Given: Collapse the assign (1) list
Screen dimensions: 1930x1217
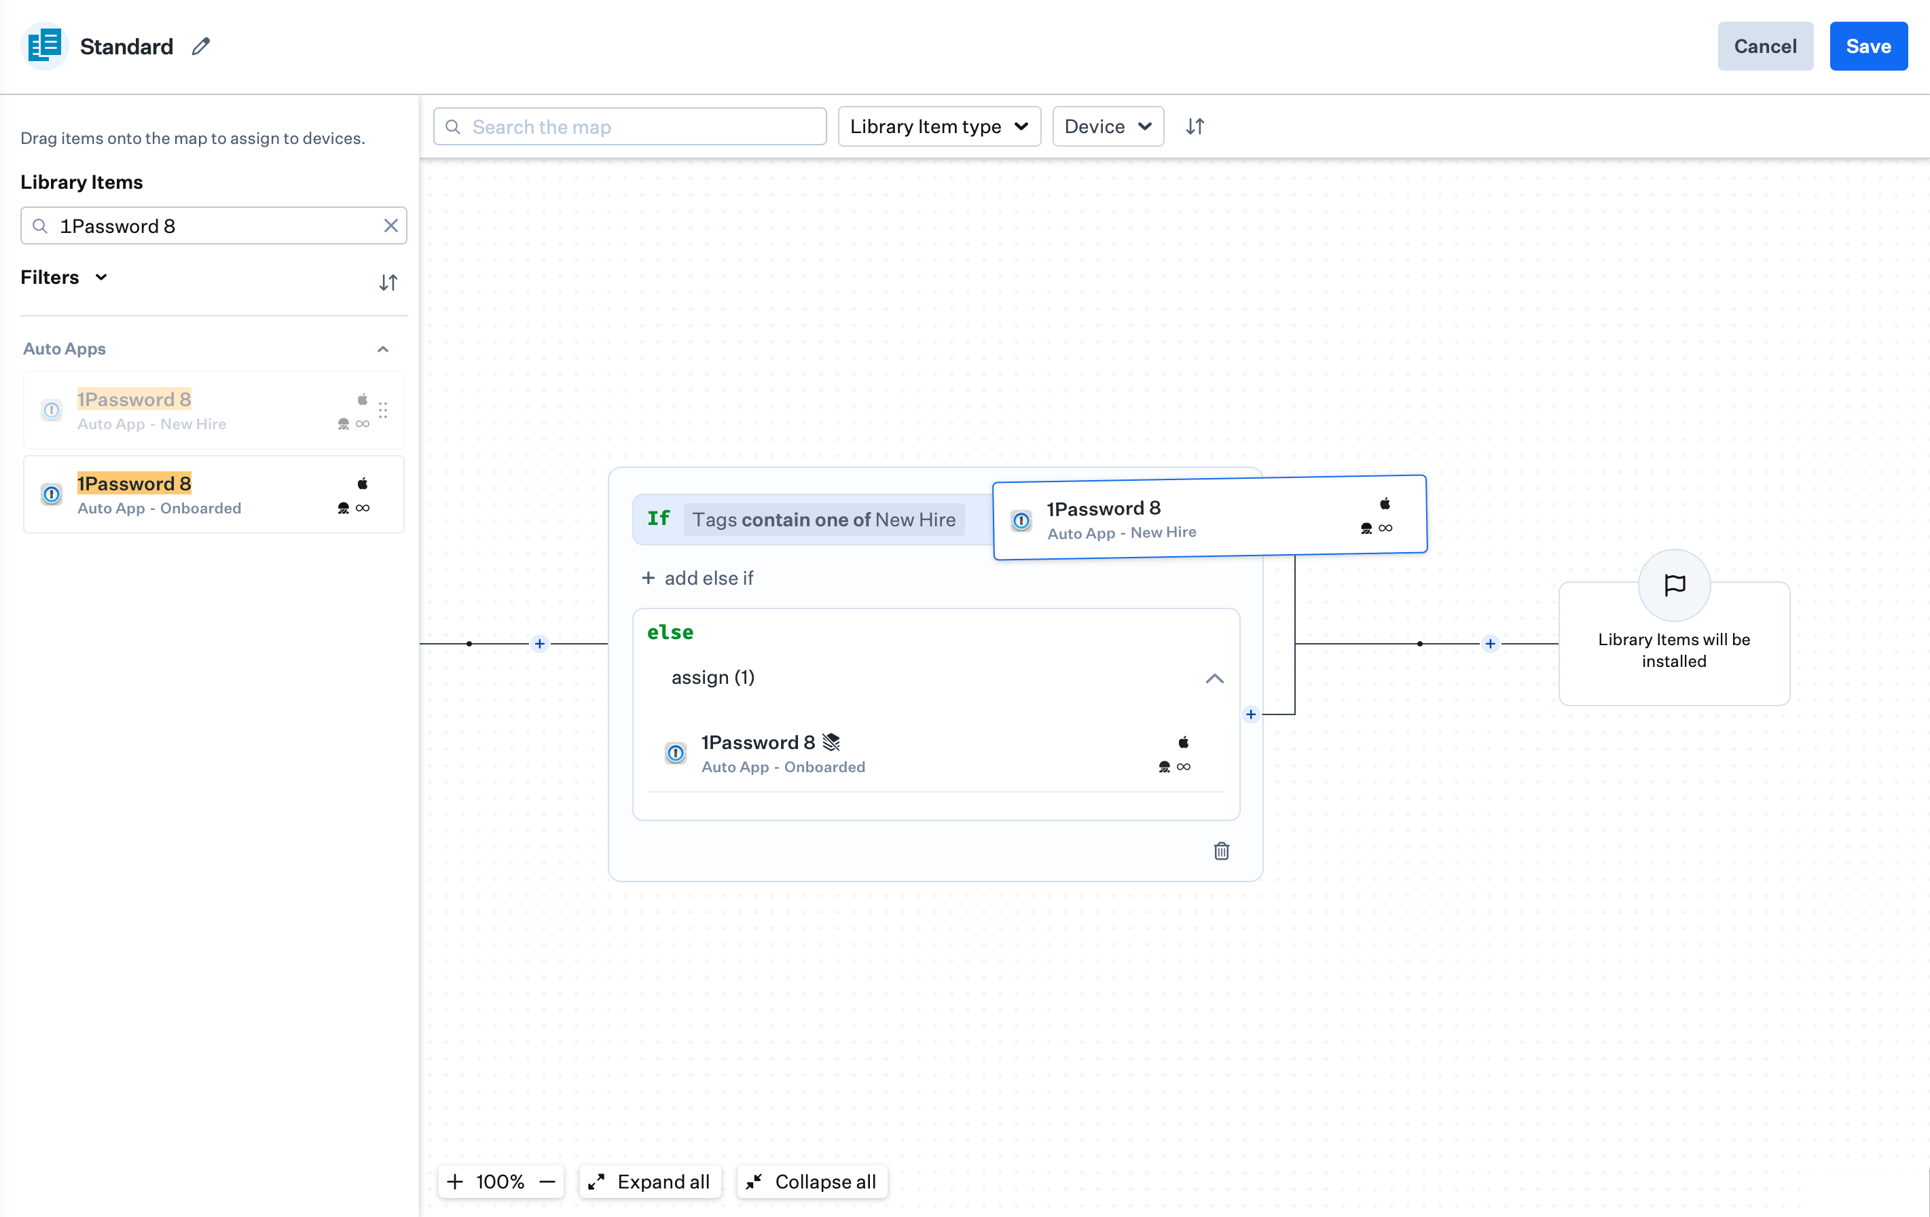Looking at the screenshot, I should [x=1214, y=678].
